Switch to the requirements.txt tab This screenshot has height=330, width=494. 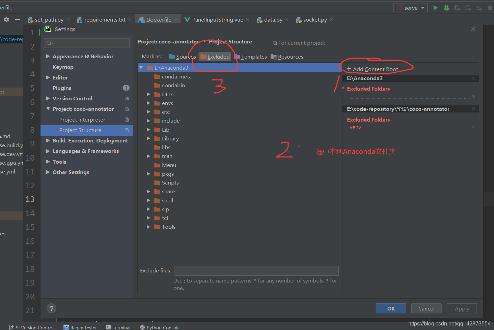click(x=104, y=19)
